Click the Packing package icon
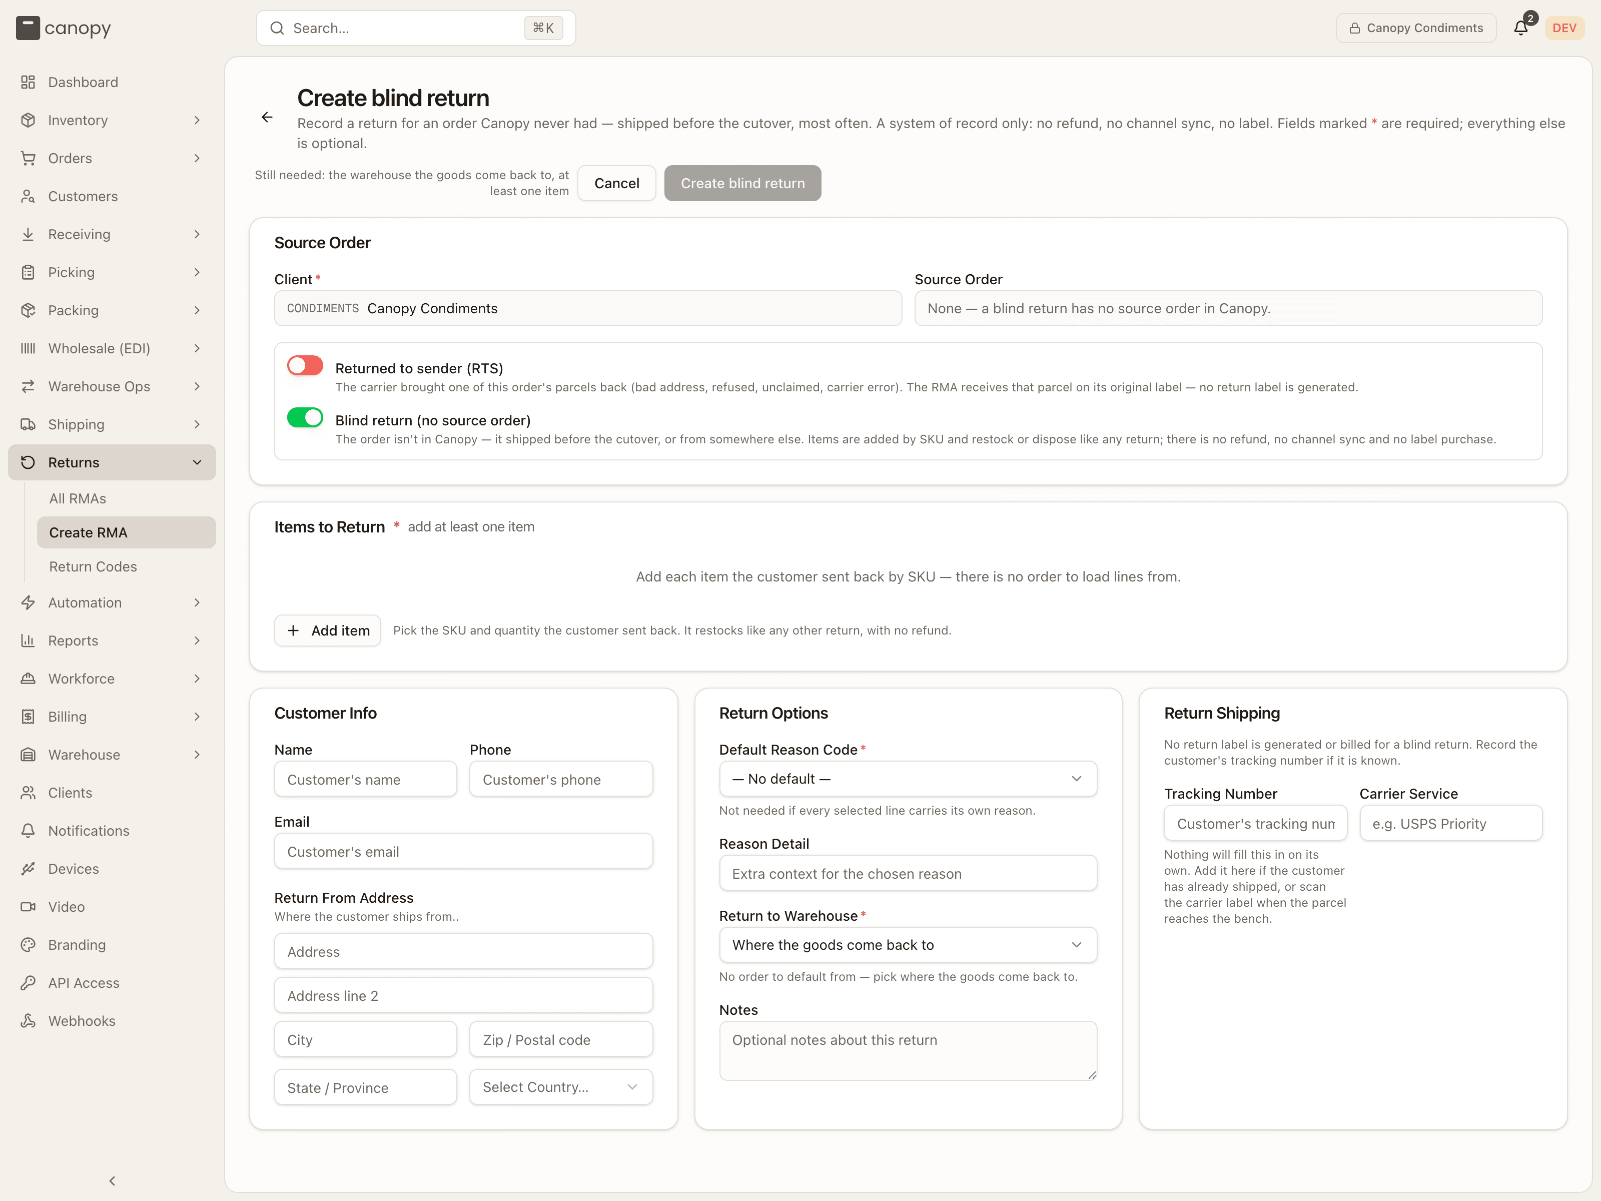The height and width of the screenshot is (1201, 1601). 28,310
